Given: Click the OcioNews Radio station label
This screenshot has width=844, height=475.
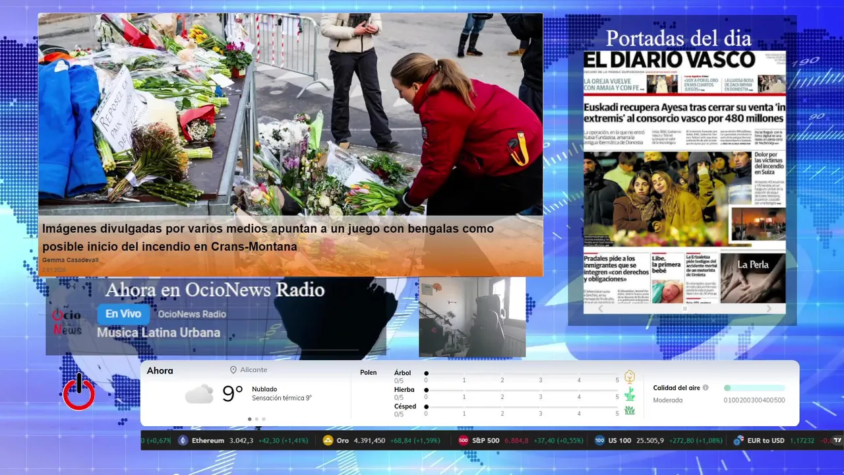Looking at the screenshot, I should (192, 314).
